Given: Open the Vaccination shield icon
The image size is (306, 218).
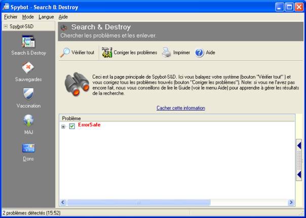Looking at the screenshot, I should click(x=28, y=94).
